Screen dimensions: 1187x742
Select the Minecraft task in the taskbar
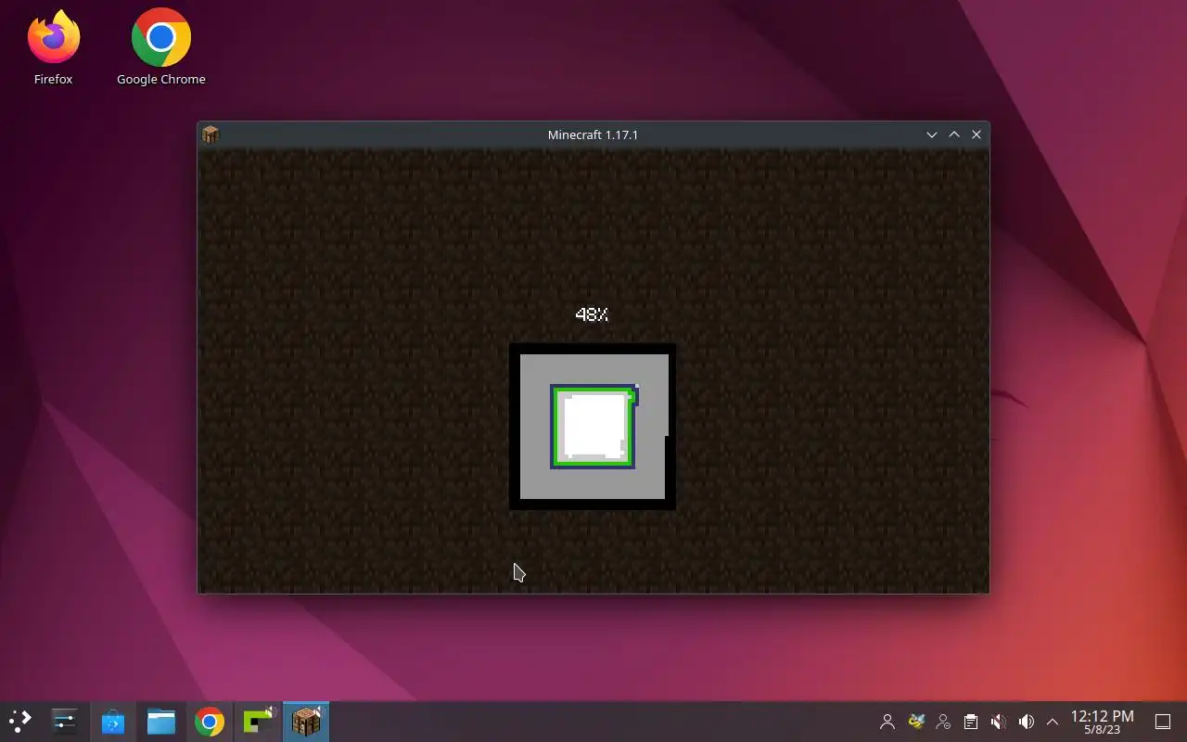click(x=306, y=721)
